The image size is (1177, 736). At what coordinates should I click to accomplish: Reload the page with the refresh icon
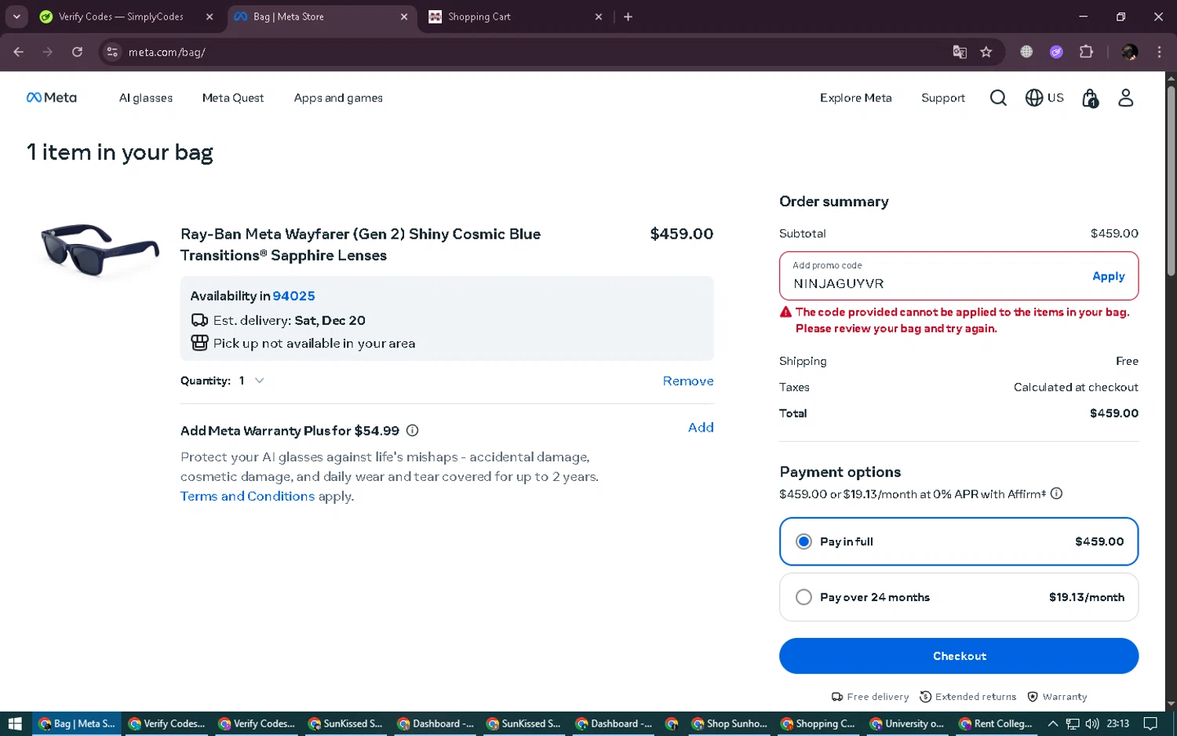(x=77, y=52)
